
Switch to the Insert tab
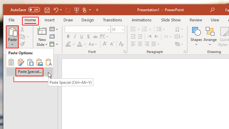click(x=50, y=20)
